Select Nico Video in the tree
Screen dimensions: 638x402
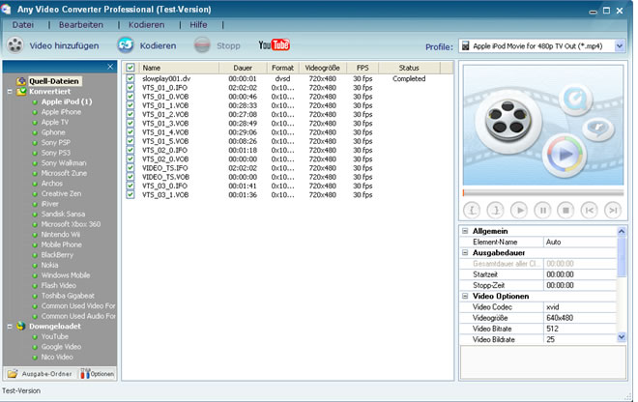click(57, 357)
